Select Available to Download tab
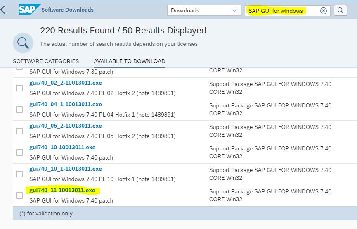This screenshot has width=357, height=229. [x=130, y=61]
